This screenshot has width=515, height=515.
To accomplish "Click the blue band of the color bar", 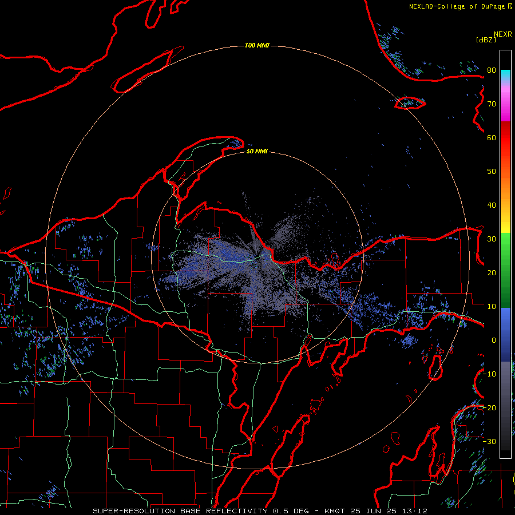I will tap(505, 334).
